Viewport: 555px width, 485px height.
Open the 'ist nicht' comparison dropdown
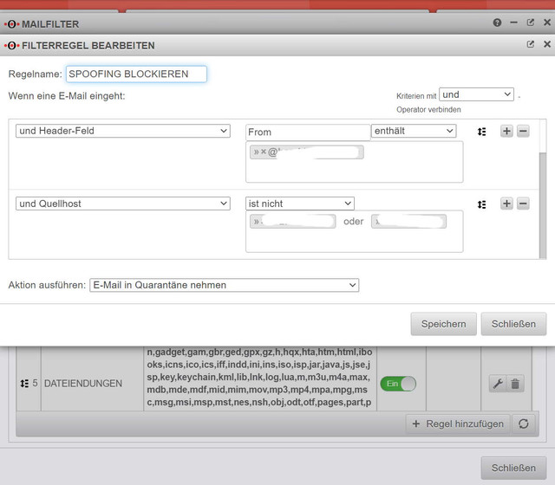[300, 204]
